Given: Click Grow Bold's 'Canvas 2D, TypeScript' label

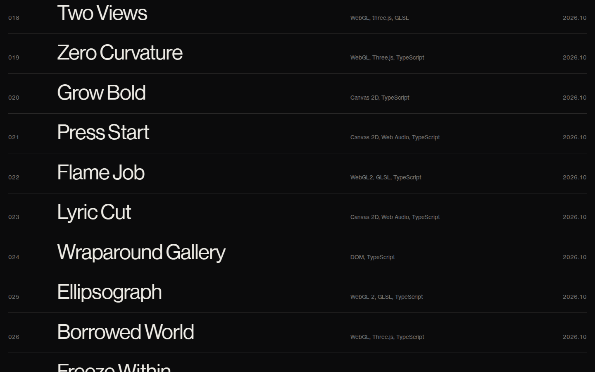Looking at the screenshot, I should (380, 98).
